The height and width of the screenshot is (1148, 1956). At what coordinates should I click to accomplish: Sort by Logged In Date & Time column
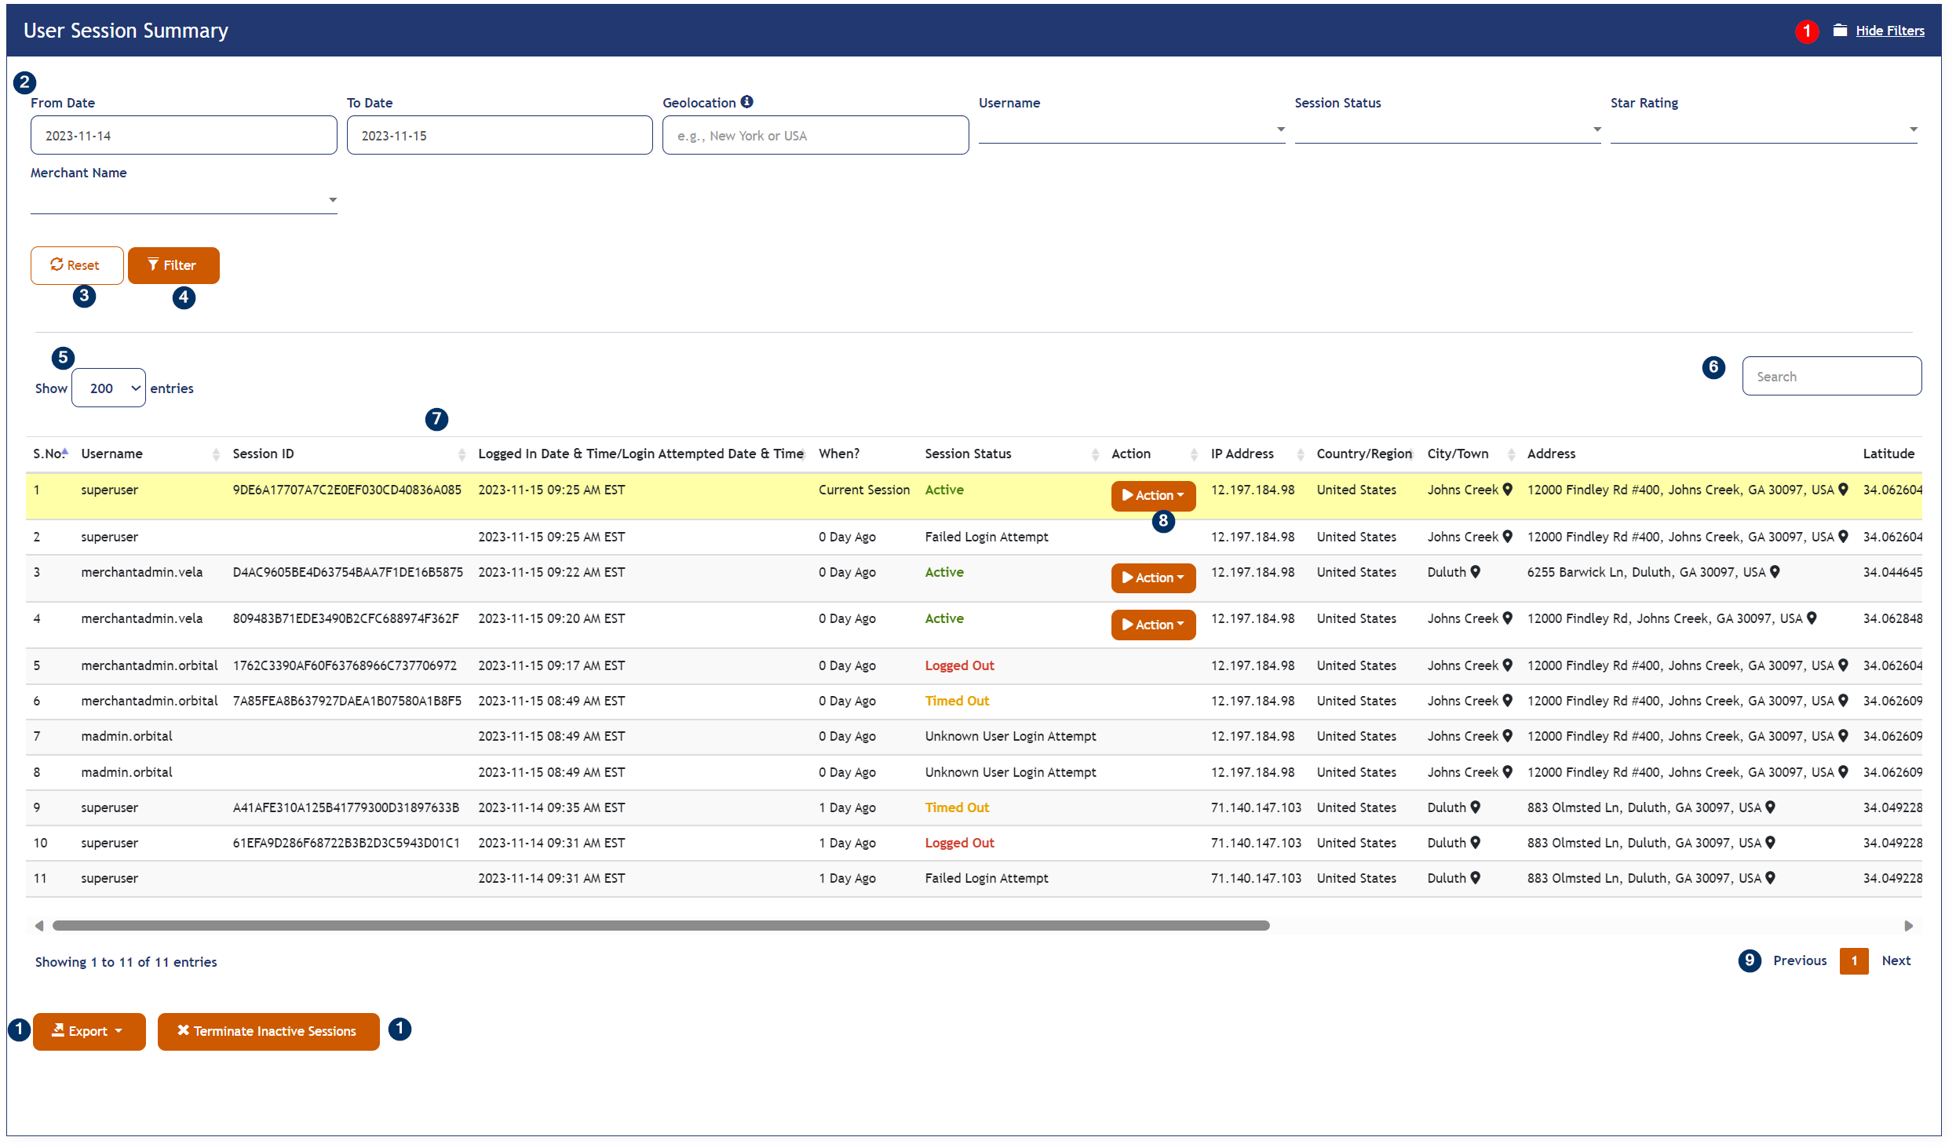pyautogui.click(x=641, y=454)
